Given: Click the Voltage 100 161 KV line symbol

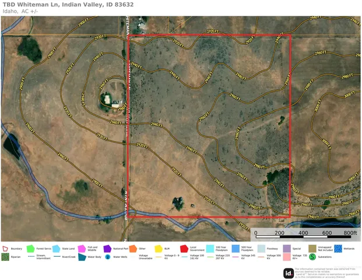Looking at the screenshot, I should pyautogui.click(x=184, y=257).
